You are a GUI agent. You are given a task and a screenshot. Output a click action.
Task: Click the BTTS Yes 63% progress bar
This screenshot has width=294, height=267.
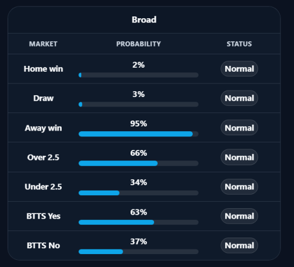139,222
